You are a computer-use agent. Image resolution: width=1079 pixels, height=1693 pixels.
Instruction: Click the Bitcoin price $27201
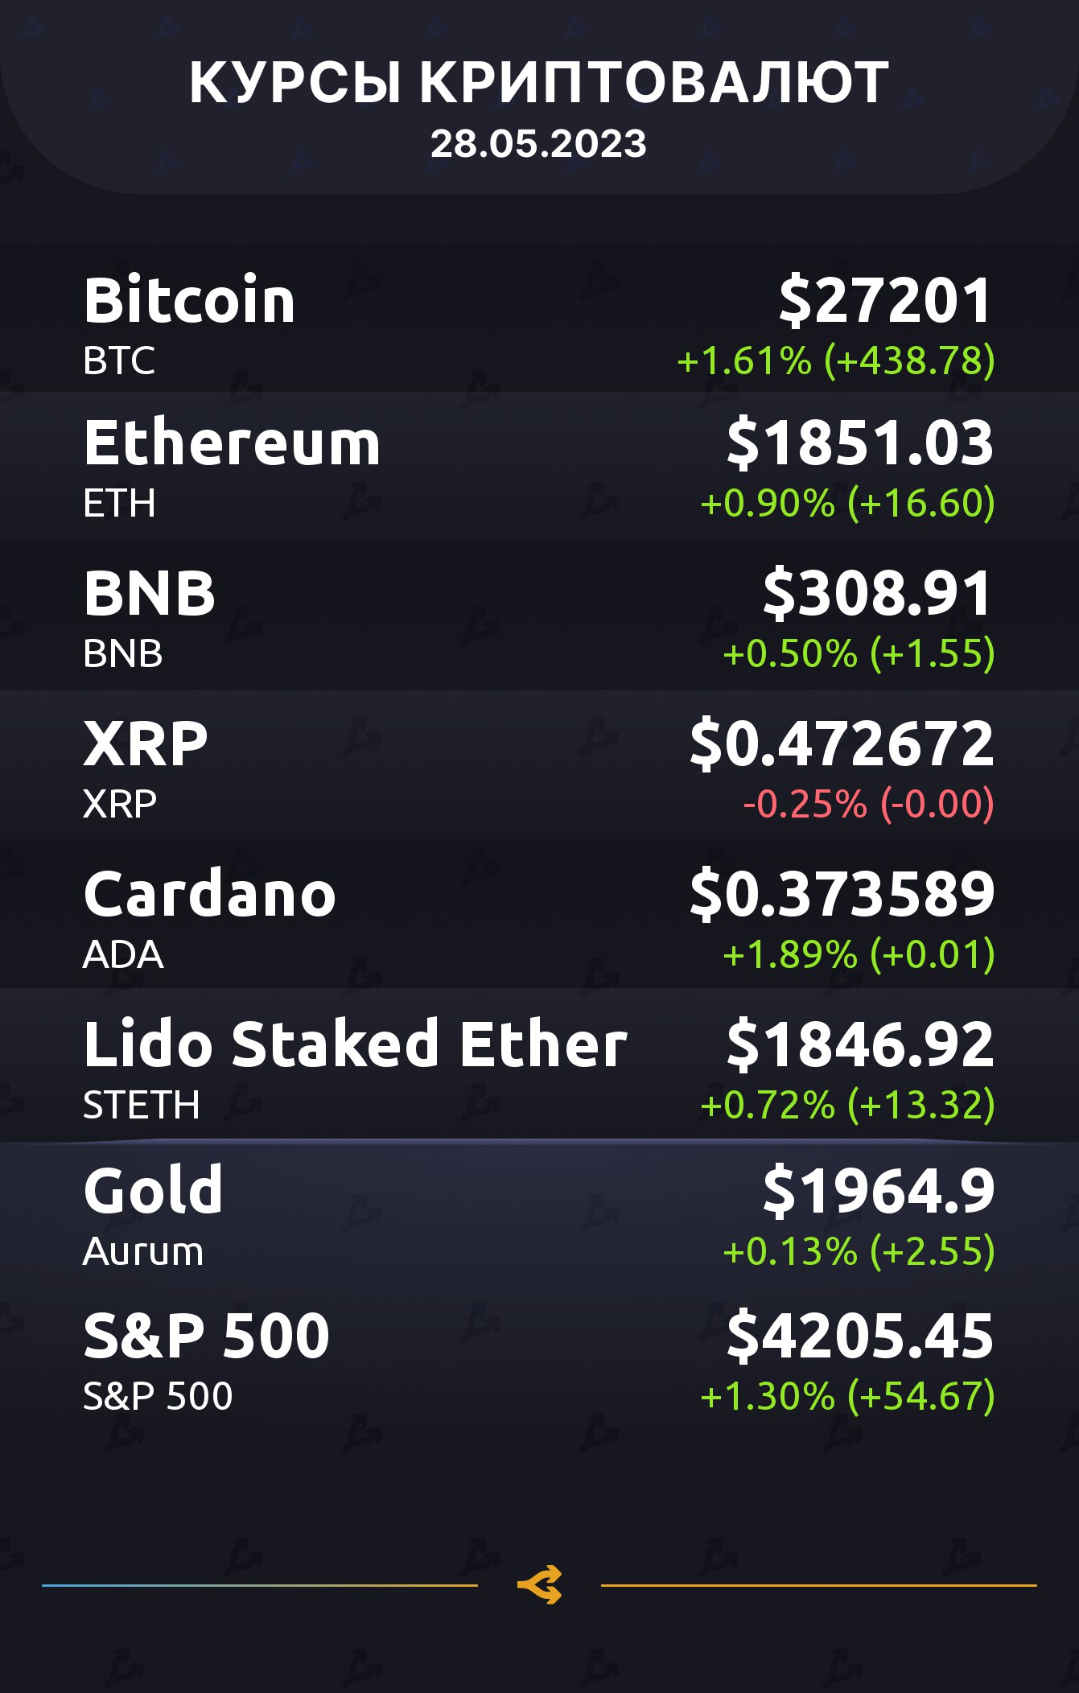coord(886,301)
